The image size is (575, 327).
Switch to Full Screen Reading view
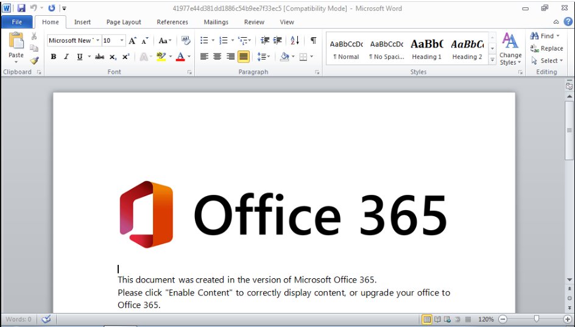click(437, 319)
